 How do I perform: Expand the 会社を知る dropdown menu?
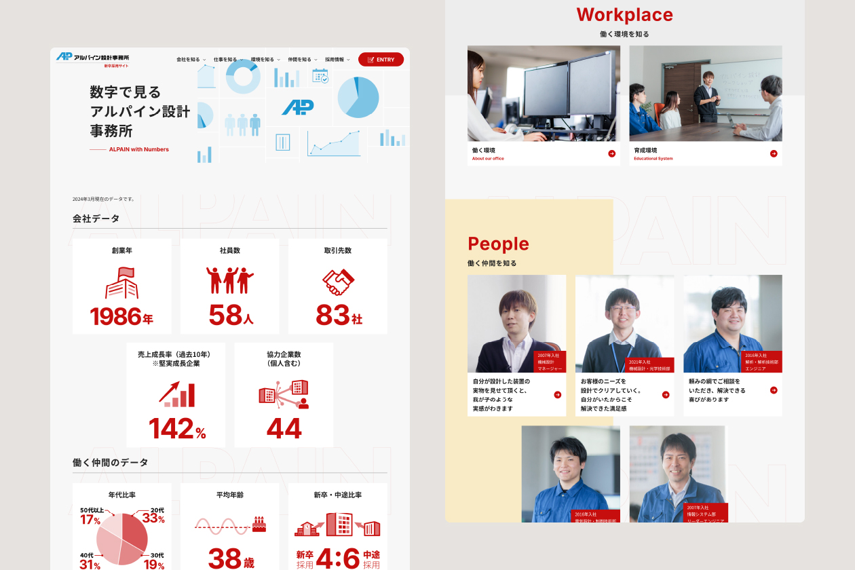pyautogui.click(x=191, y=60)
